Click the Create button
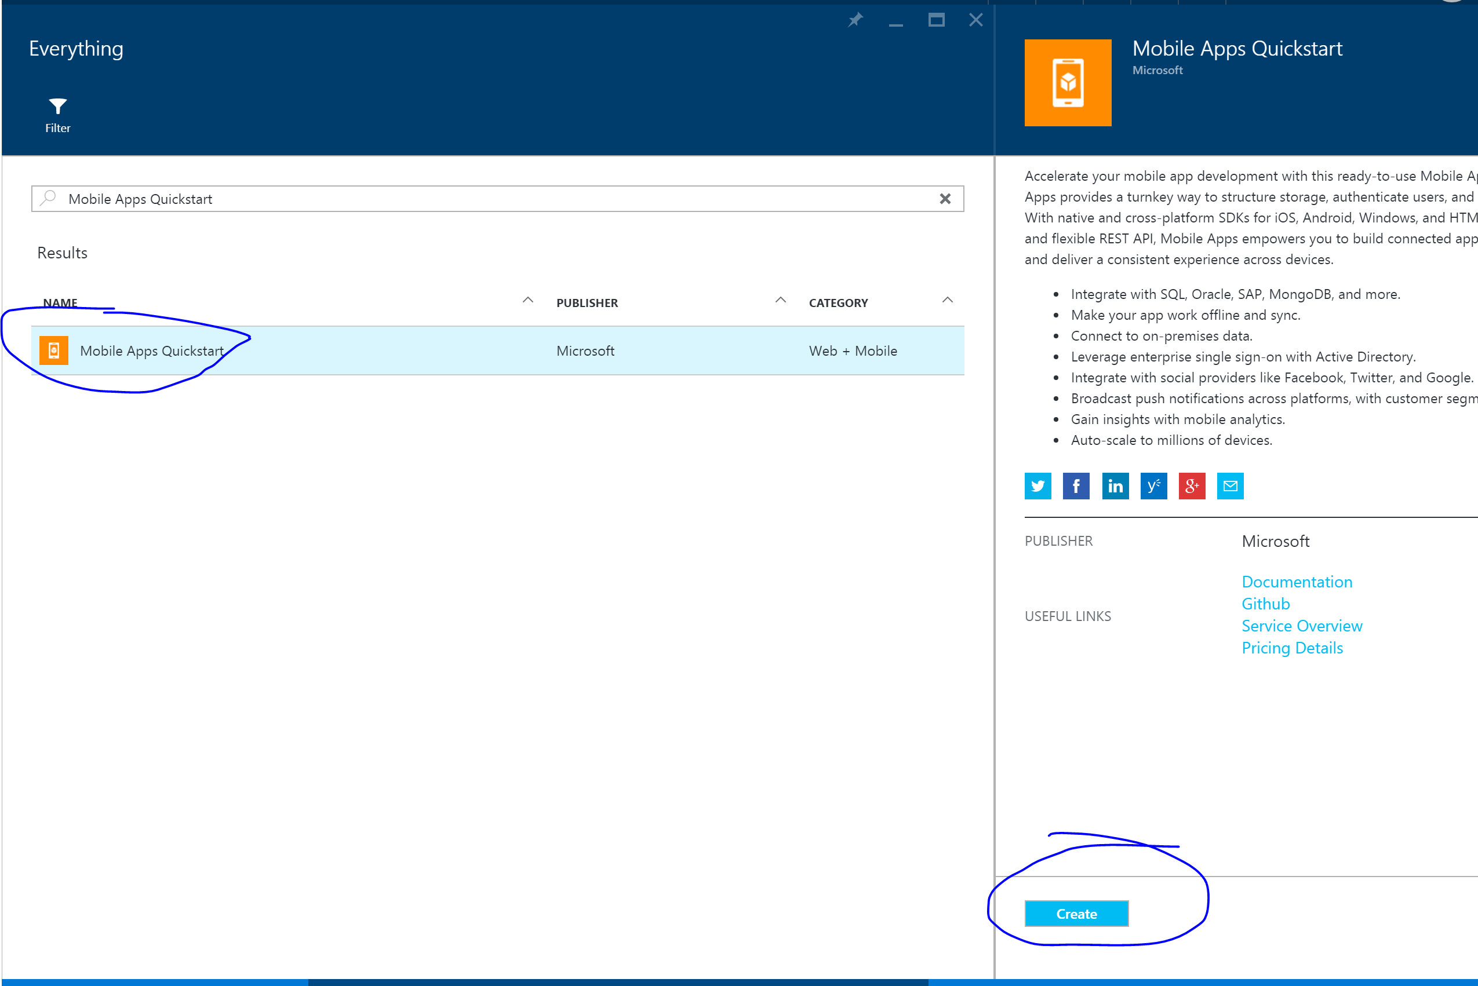 pyautogui.click(x=1076, y=914)
